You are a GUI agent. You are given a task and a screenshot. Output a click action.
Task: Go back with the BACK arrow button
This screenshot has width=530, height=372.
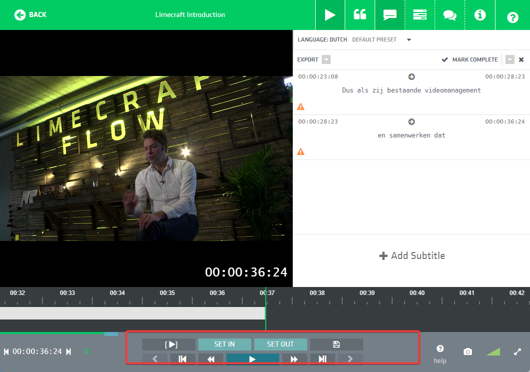30,15
